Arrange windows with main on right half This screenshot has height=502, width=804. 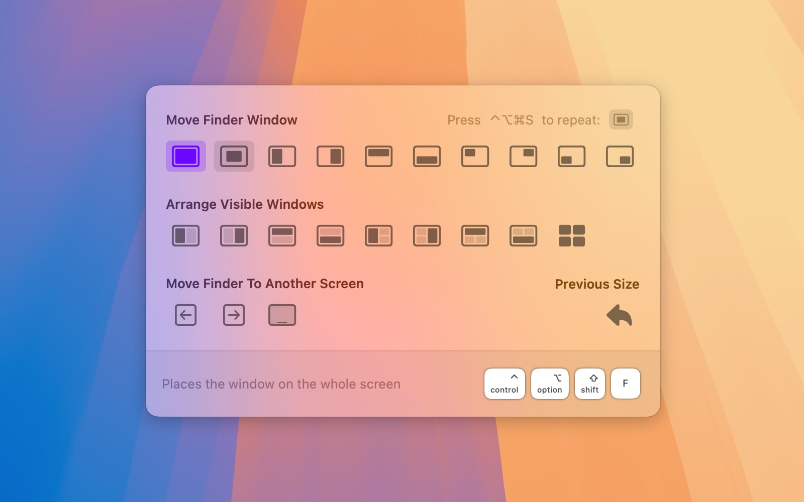pos(234,235)
